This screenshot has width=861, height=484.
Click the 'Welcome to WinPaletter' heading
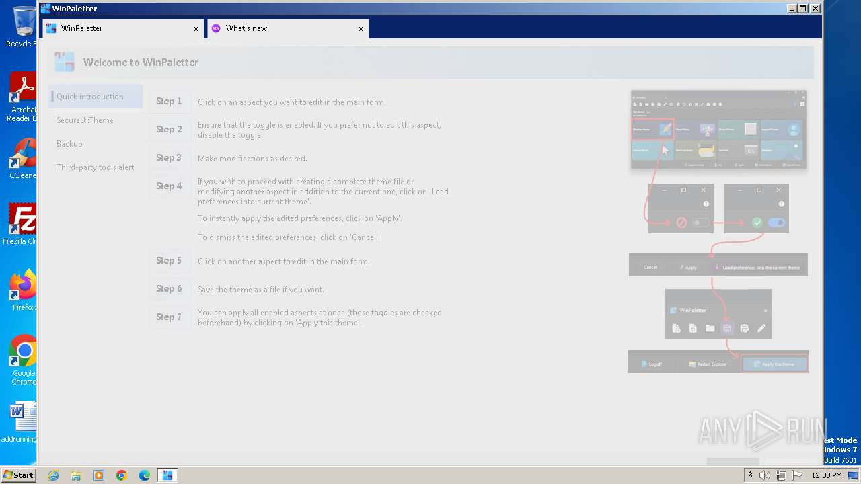pos(141,62)
